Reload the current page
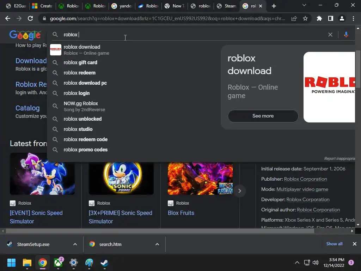 30,18
